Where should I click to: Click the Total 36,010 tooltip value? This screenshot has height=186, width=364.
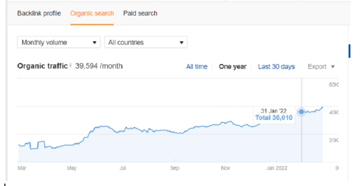(274, 118)
